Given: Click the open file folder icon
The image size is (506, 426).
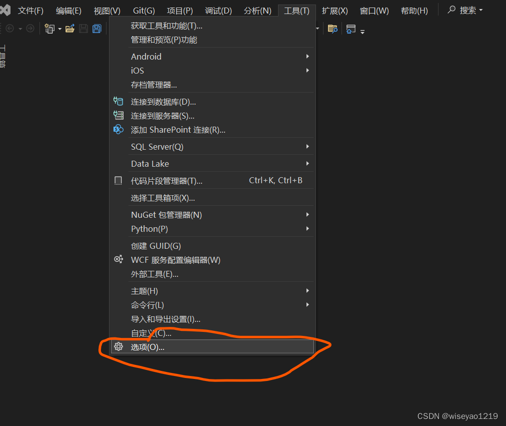Looking at the screenshot, I should coord(70,29).
